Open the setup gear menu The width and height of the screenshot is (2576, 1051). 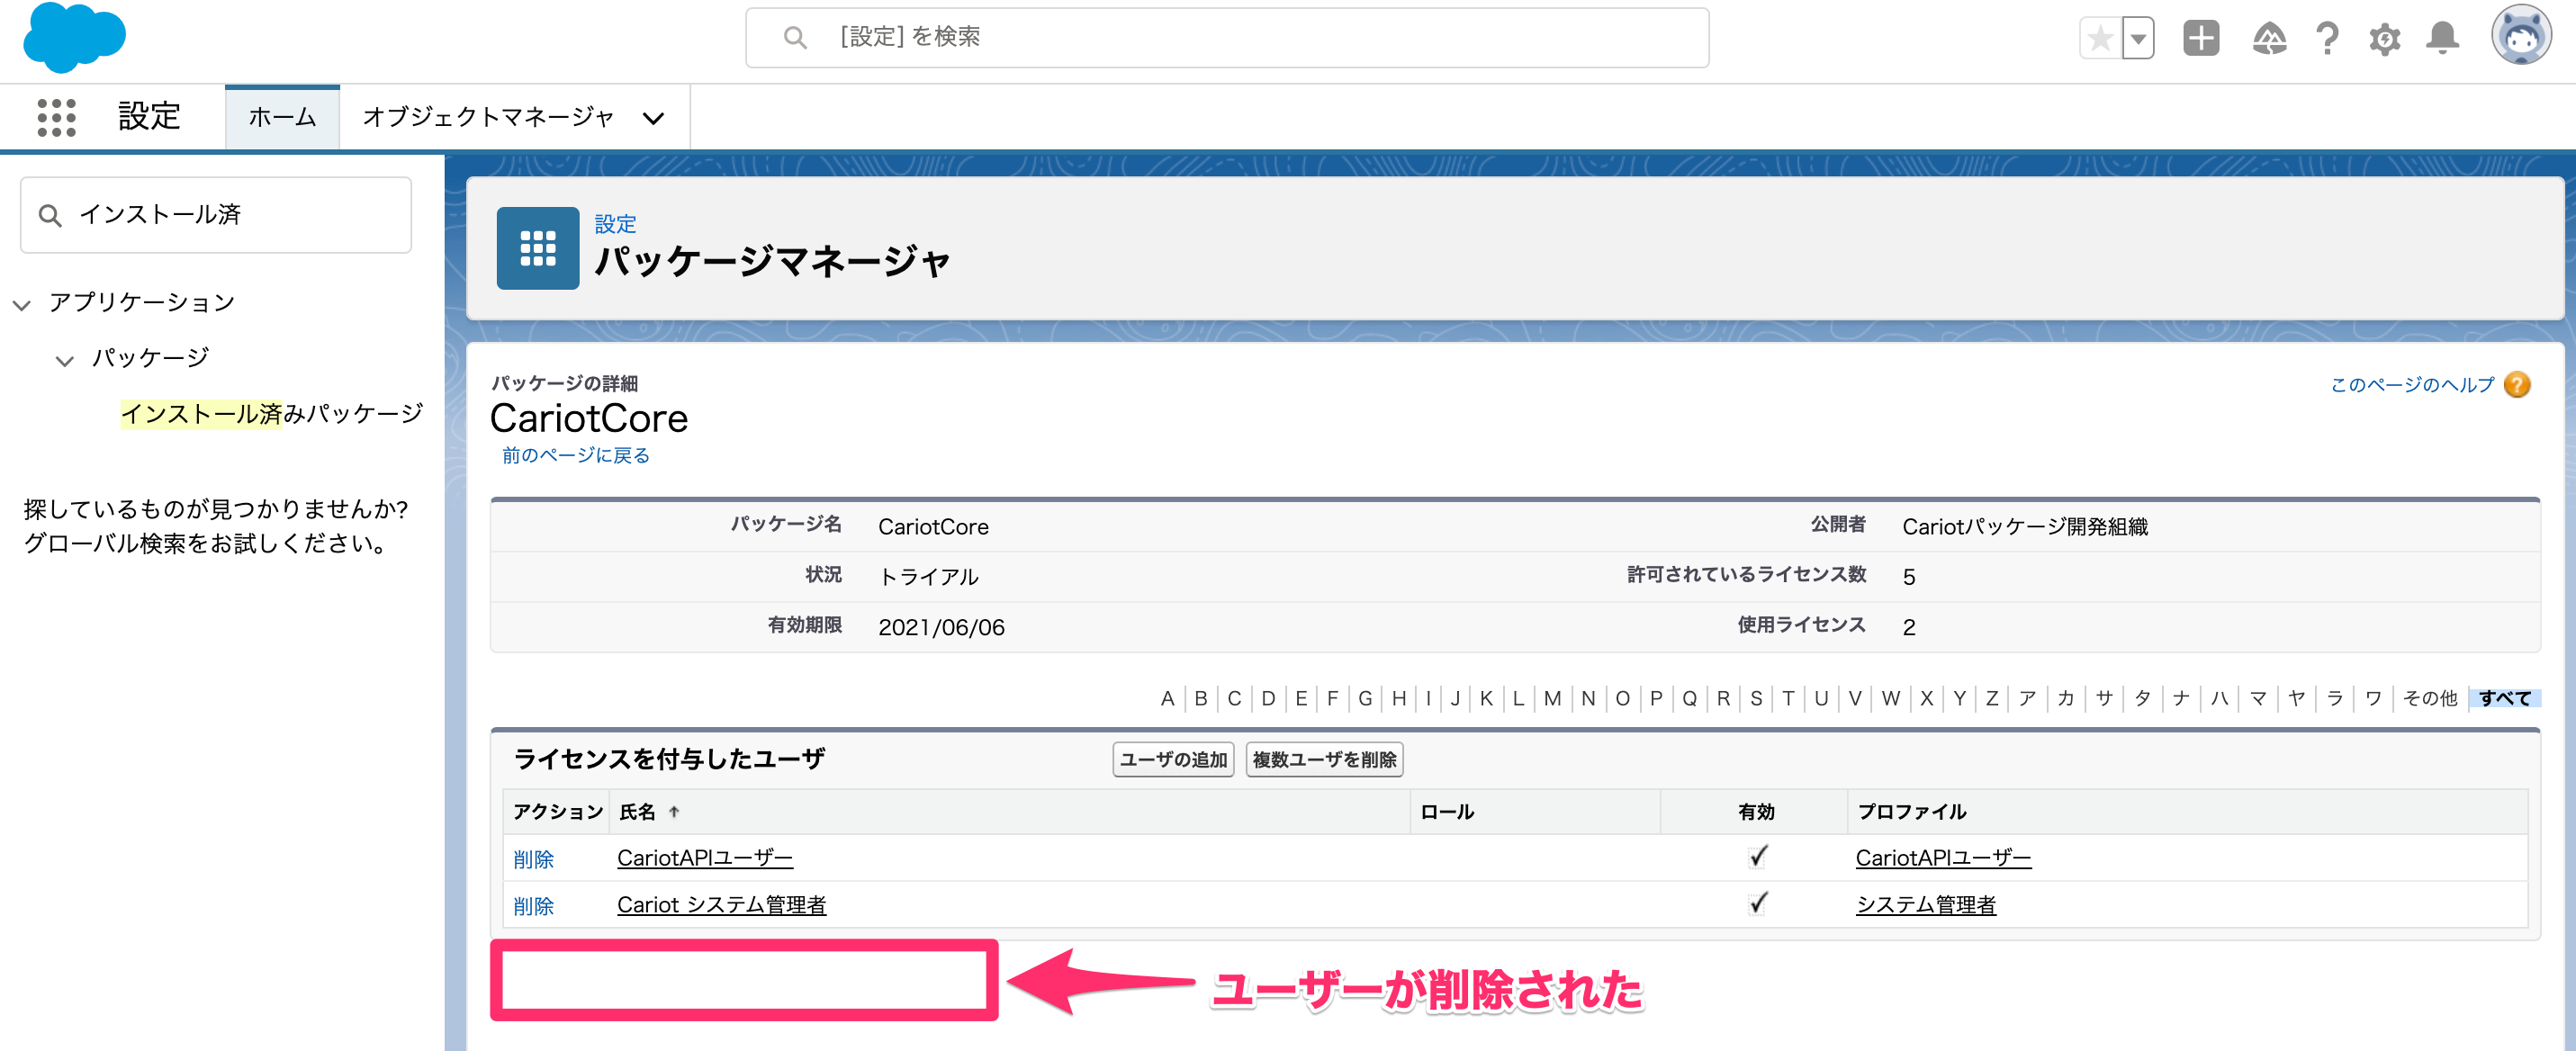coord(2384,39)
